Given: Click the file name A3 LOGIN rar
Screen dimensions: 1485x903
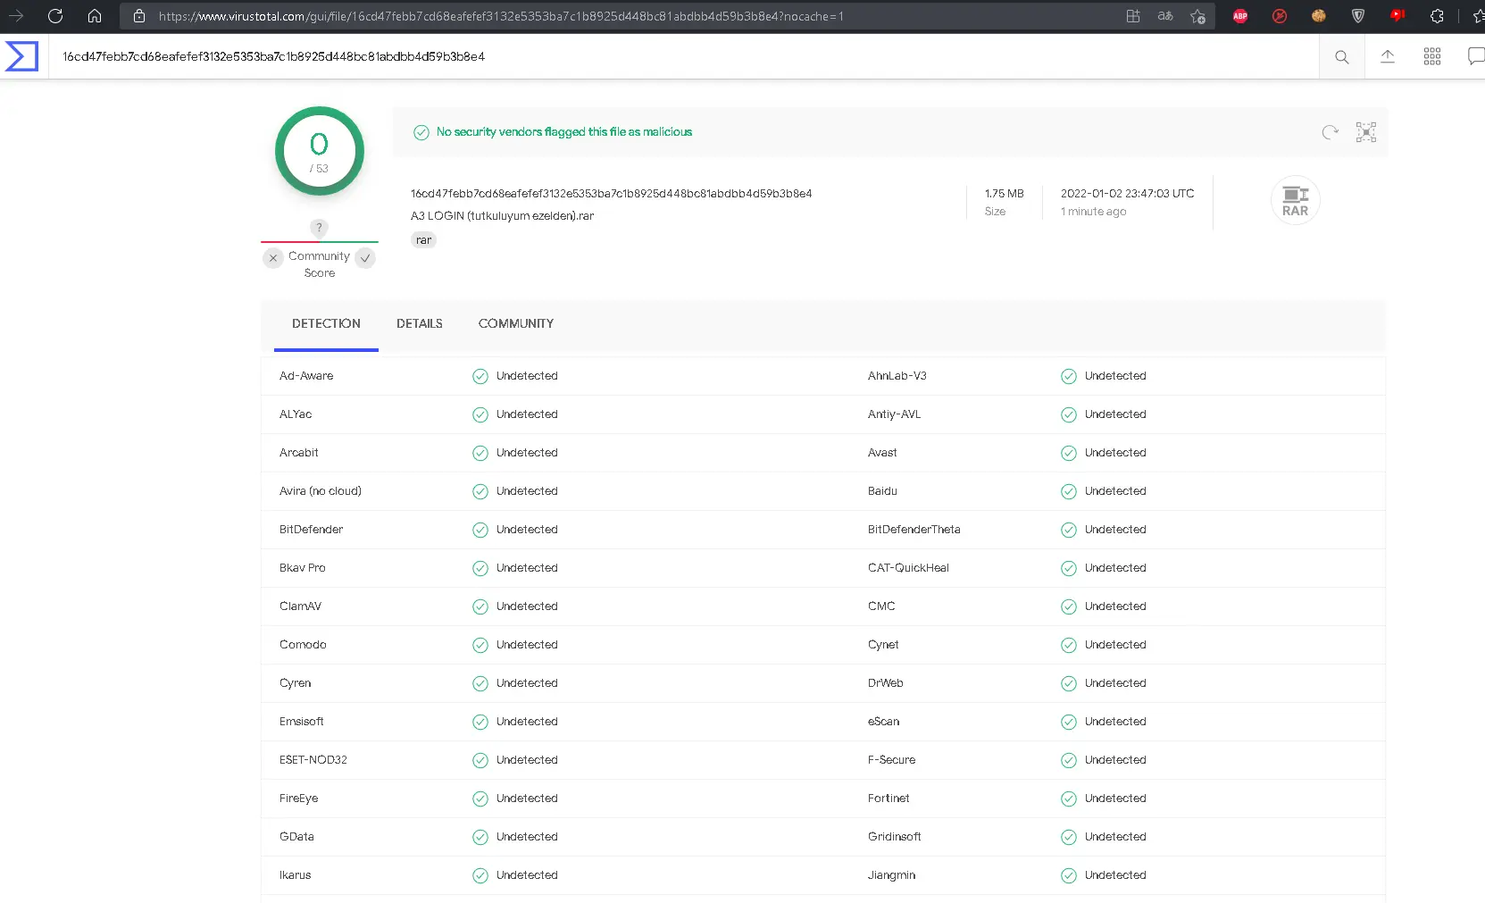Looking at the screenshot, I should pos(502,216).
